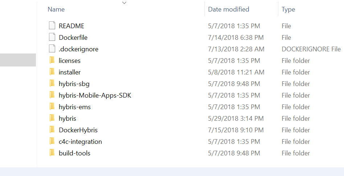
Task: Click the highlighted item in the left navigation pane
Action: point(18,60)
